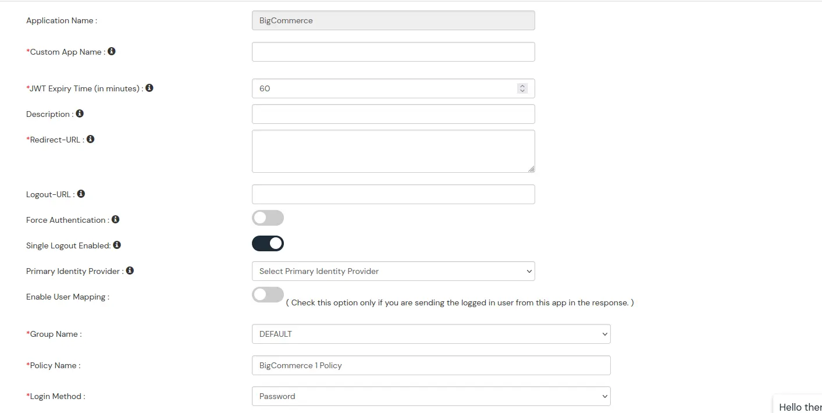View the Force Authentication info icon

tap(115, 219)
